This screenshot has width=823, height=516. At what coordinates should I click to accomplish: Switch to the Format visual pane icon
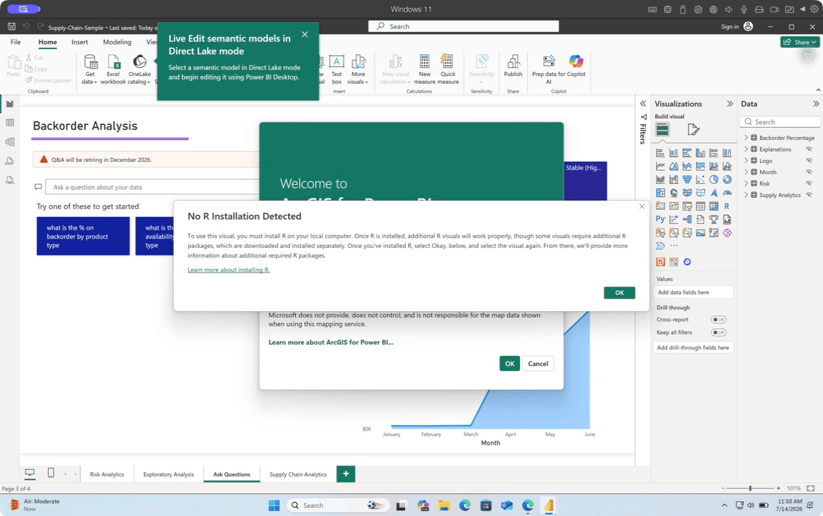point(693,130)
